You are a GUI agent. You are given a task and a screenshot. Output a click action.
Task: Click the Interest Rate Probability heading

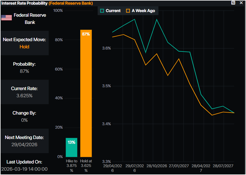click(x=24, y=3)
